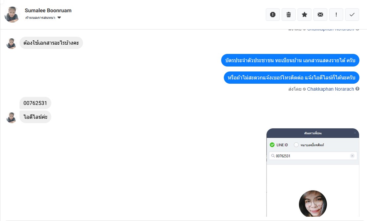Flag conversation with the plain exclamation icon
The height and width of the screenshot is (221, 367).
pos(336,15)
